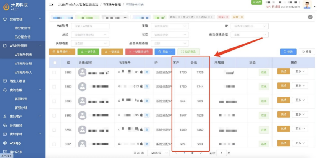
Task: Open the IP filter dropdown
Action: point(250,26)
